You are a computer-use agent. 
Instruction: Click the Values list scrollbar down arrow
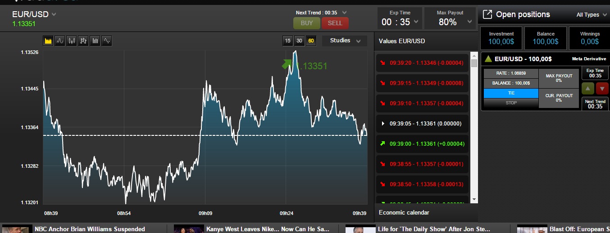(474, 199)
